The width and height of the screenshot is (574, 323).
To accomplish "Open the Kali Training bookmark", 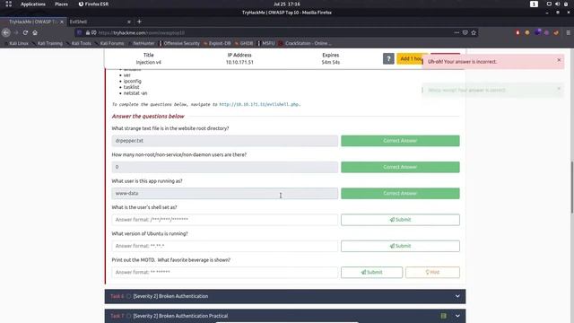I will coord(48,43).
